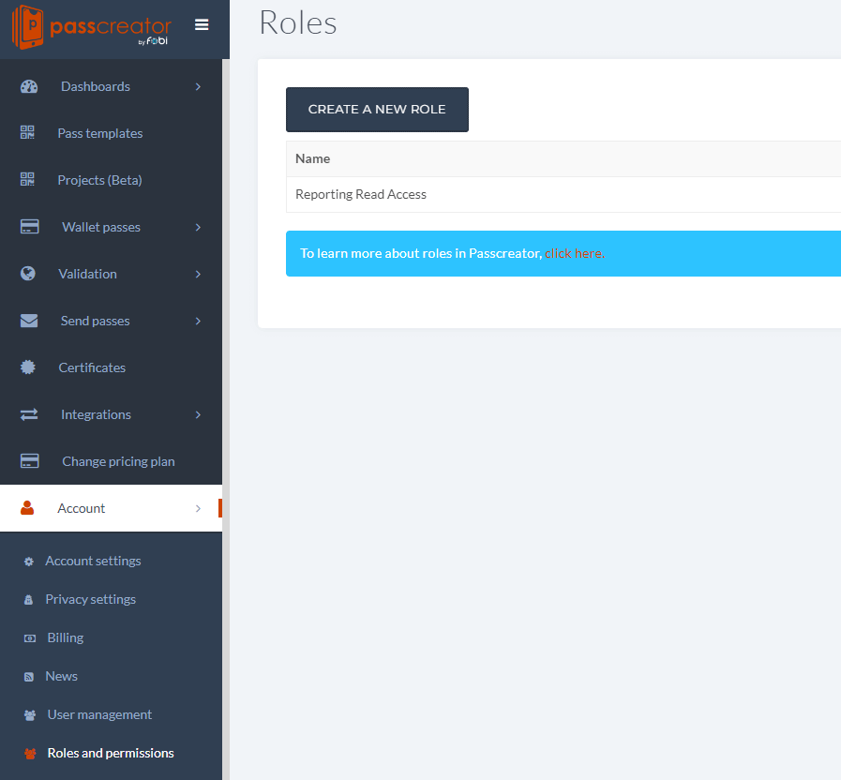This screenshot has width=841, height=780.
Task: Click the Wallet passes card icon
Action: [x=29, y=226]
